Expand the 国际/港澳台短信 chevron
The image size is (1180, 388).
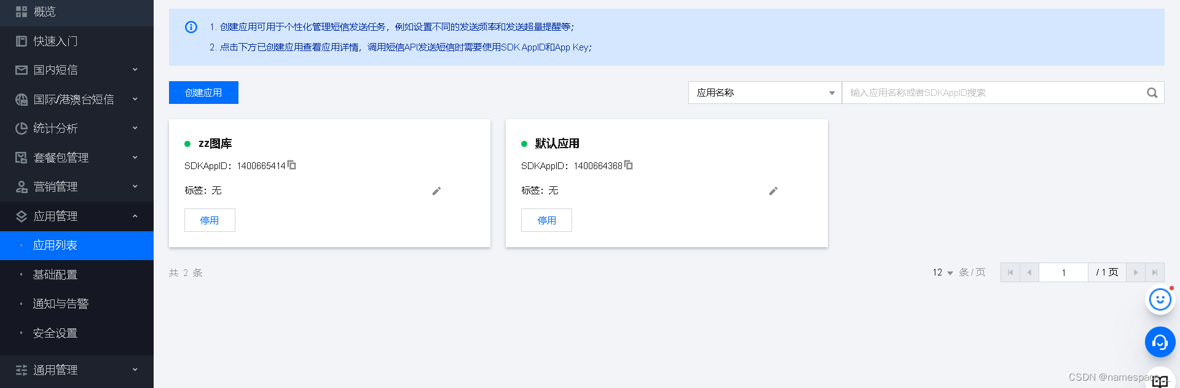point(135,100)
